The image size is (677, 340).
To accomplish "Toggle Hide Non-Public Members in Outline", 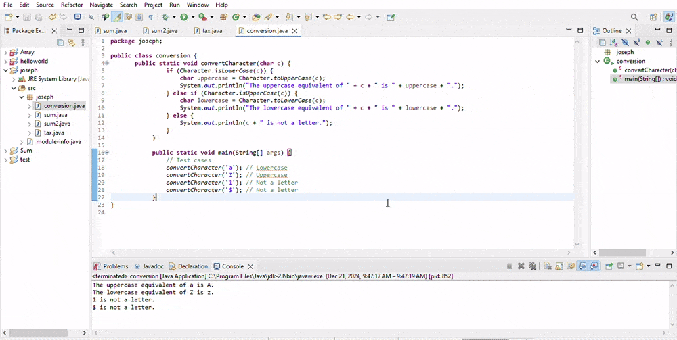I will click(x=648, y=42).
